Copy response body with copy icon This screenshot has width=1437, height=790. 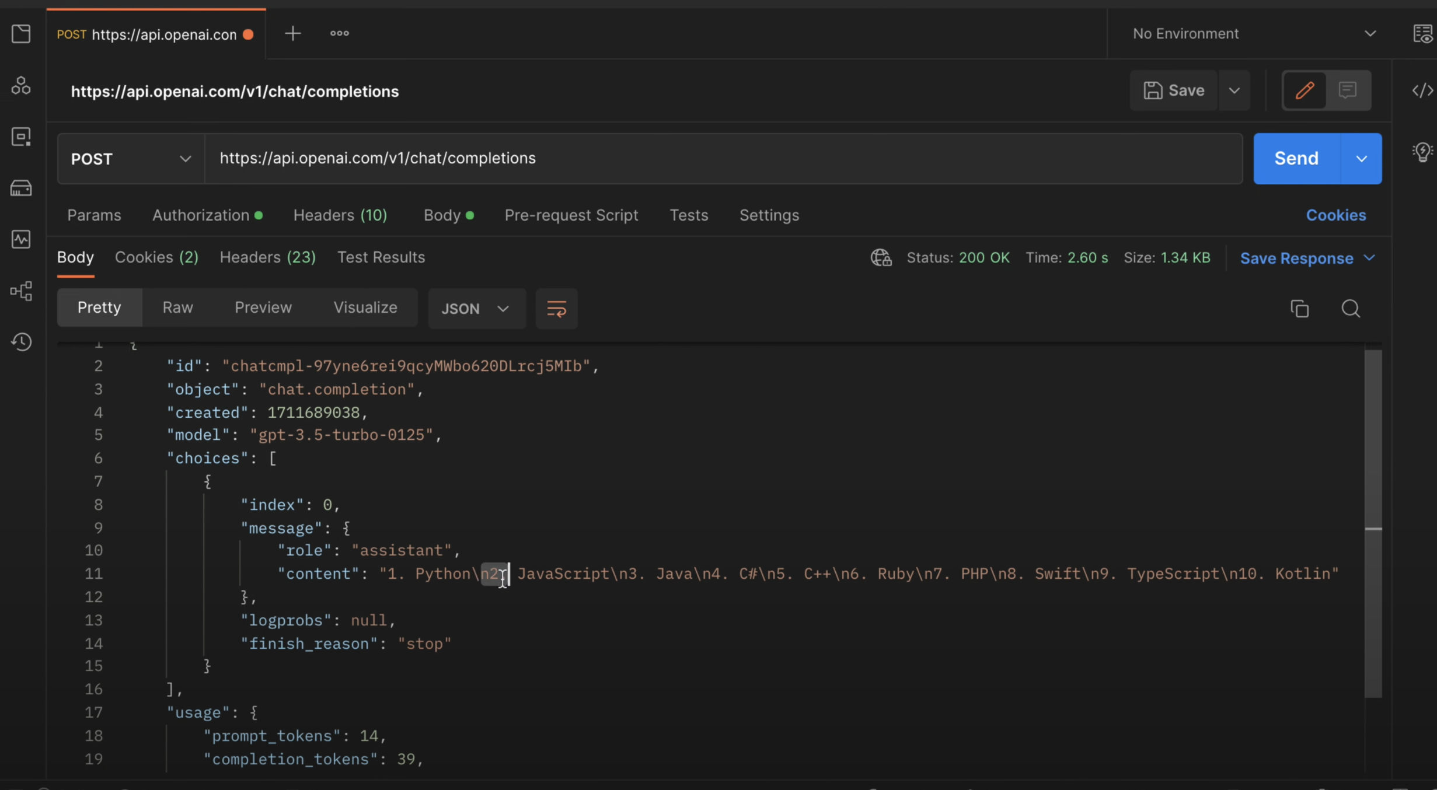1299,308
